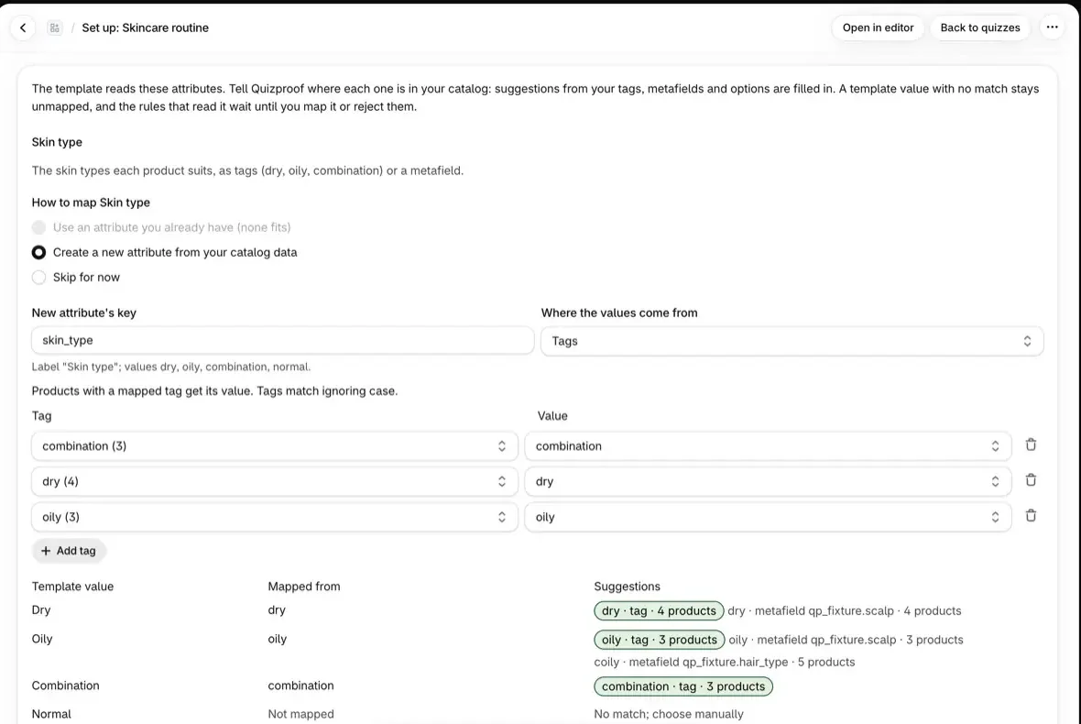Delete the dry tag mapping row
Screen dimensions: 1081x724
[x=1031, y=480]
